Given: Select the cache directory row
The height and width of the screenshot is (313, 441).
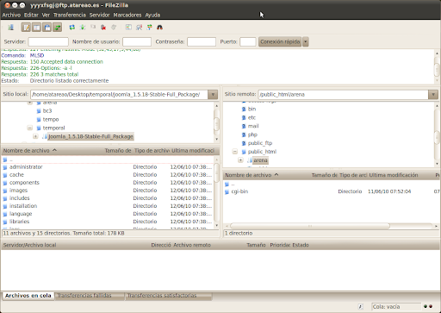Looking at the screenshot, I should tap(108, 175).
